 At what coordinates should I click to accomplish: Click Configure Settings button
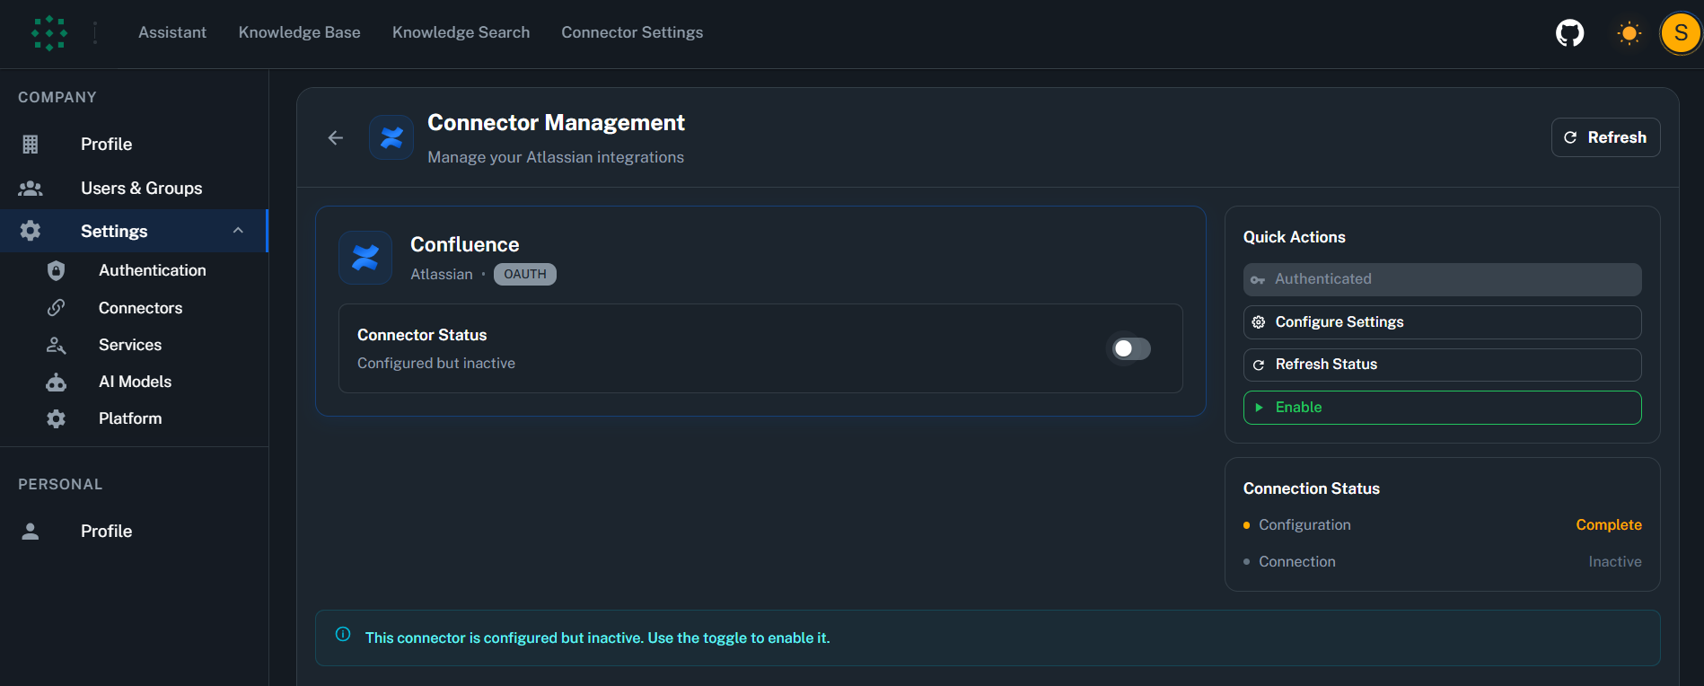point(1442,322)
